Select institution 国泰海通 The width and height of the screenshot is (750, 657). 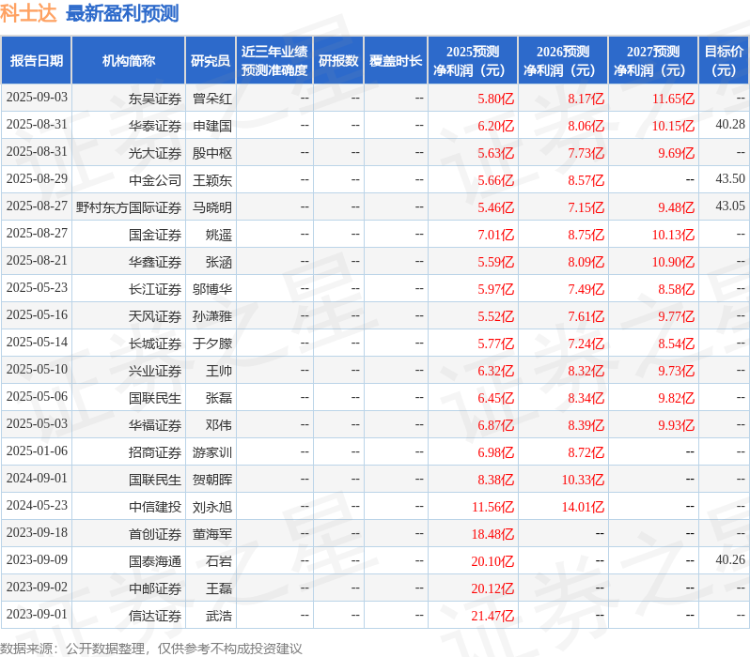[x=155, y=562]
